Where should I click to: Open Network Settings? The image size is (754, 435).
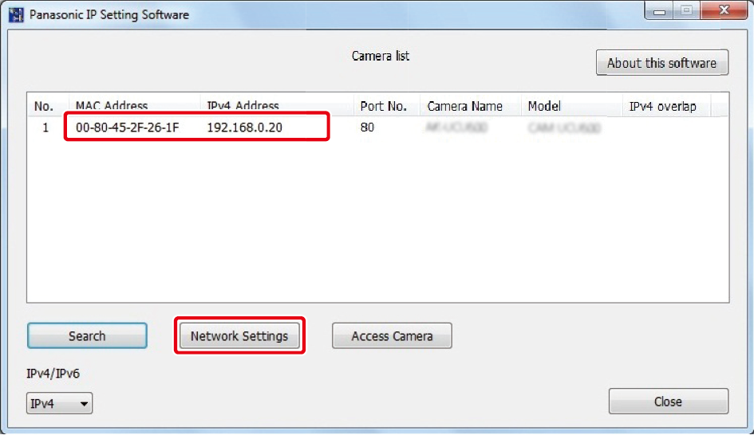pyautogui.click(x=239, y=336)
